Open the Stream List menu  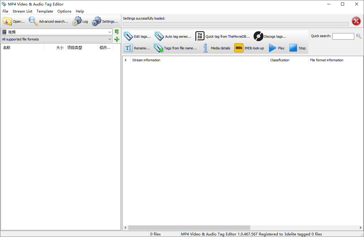pyautogui.click(x=22, y=11)
